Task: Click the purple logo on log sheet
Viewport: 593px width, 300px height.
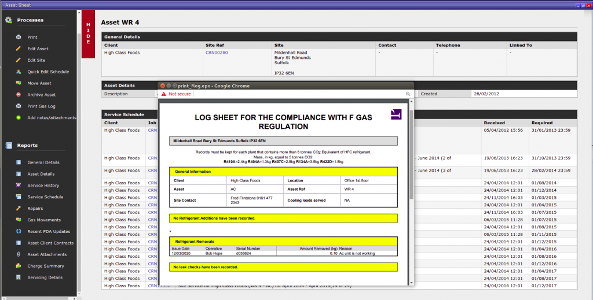Action: pyautogui.click(x=396, y=114)
